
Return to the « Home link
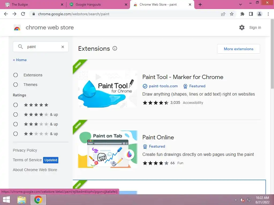[20, 60]
